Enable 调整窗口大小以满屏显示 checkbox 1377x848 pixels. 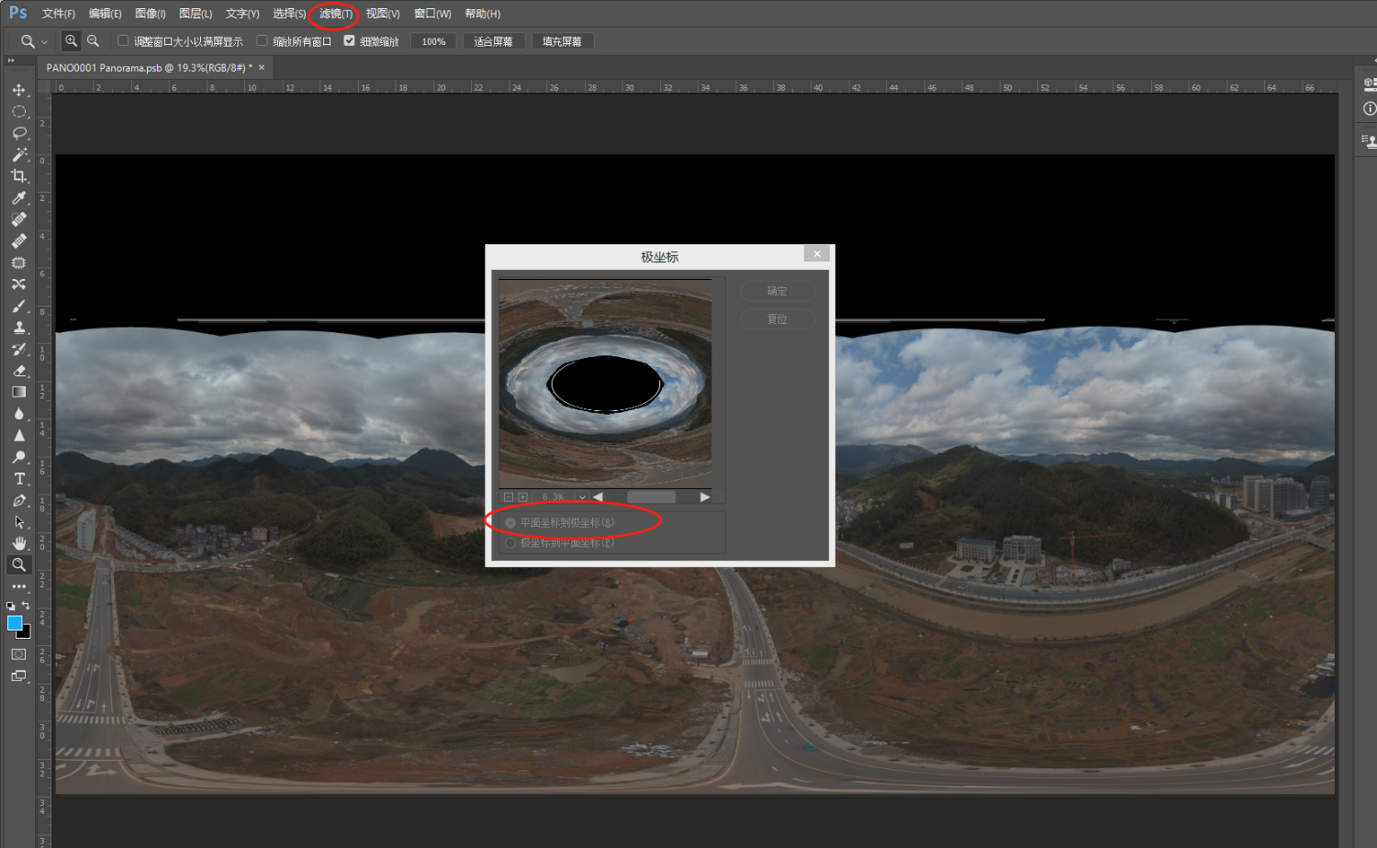(123, 40)
